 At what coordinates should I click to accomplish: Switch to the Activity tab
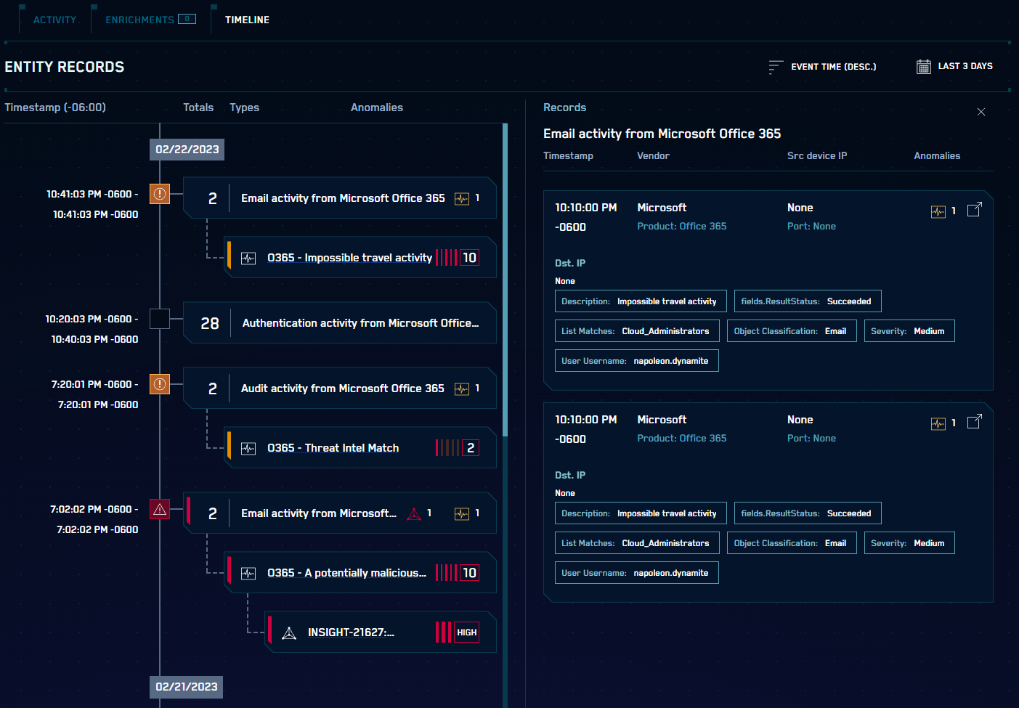54,20
